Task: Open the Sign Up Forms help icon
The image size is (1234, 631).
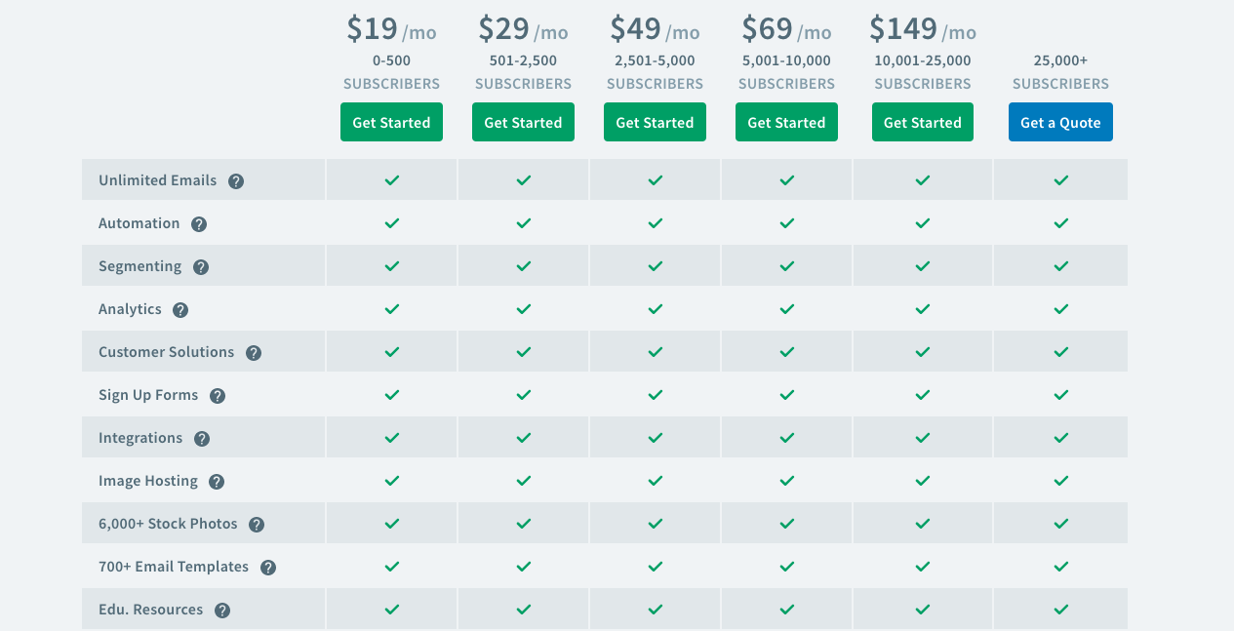Action: tap(218, 396)
